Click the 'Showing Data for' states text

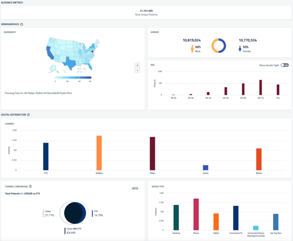tap(38, 93)
